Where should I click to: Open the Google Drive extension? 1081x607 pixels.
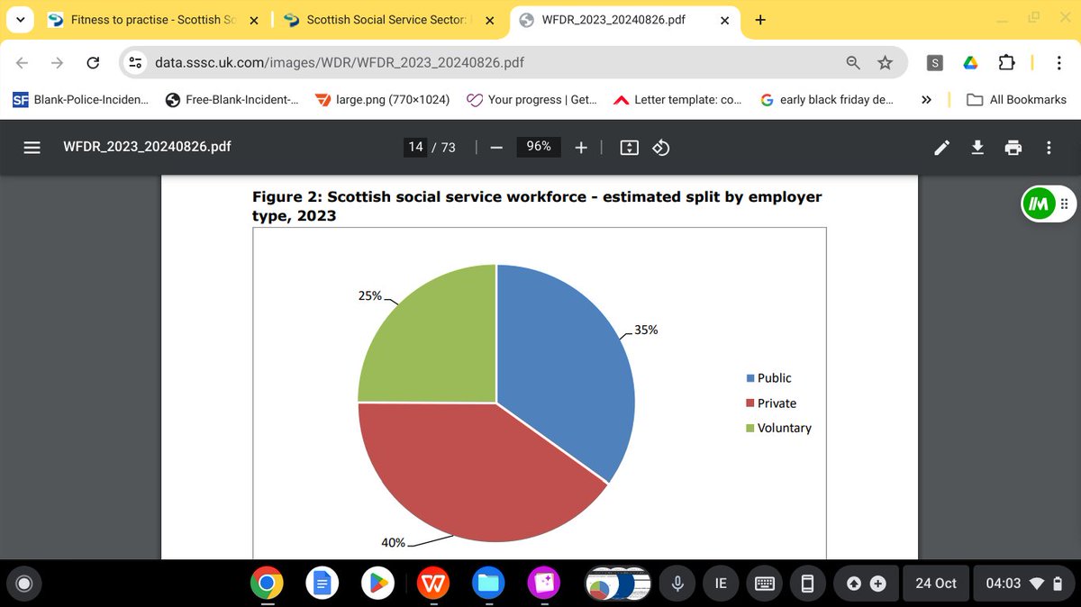pos(970,63)
